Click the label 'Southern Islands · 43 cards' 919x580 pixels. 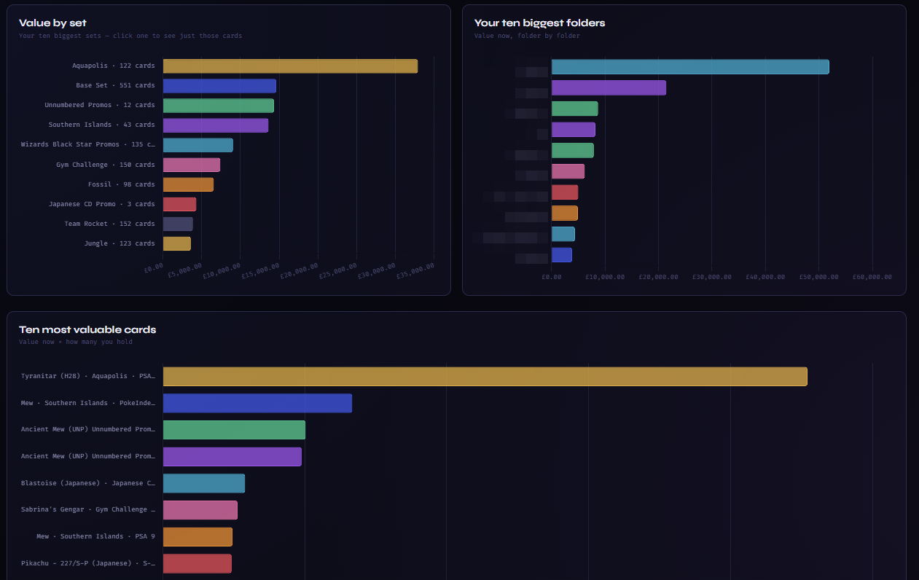pyautogui.click(x=102, y=125)
